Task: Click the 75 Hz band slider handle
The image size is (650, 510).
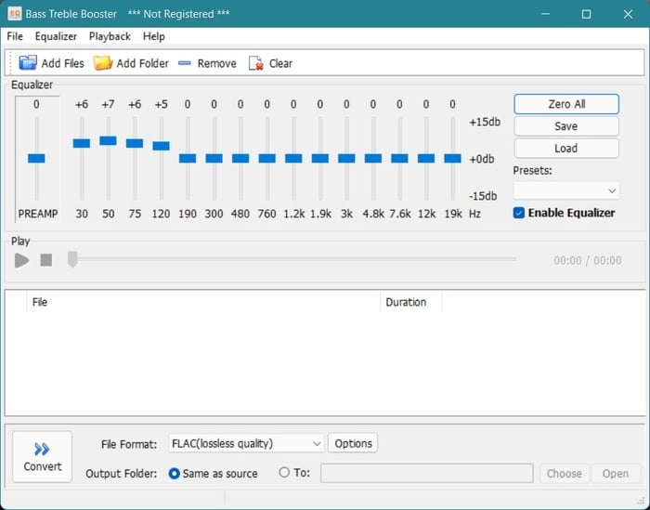Action: [135, 143]
